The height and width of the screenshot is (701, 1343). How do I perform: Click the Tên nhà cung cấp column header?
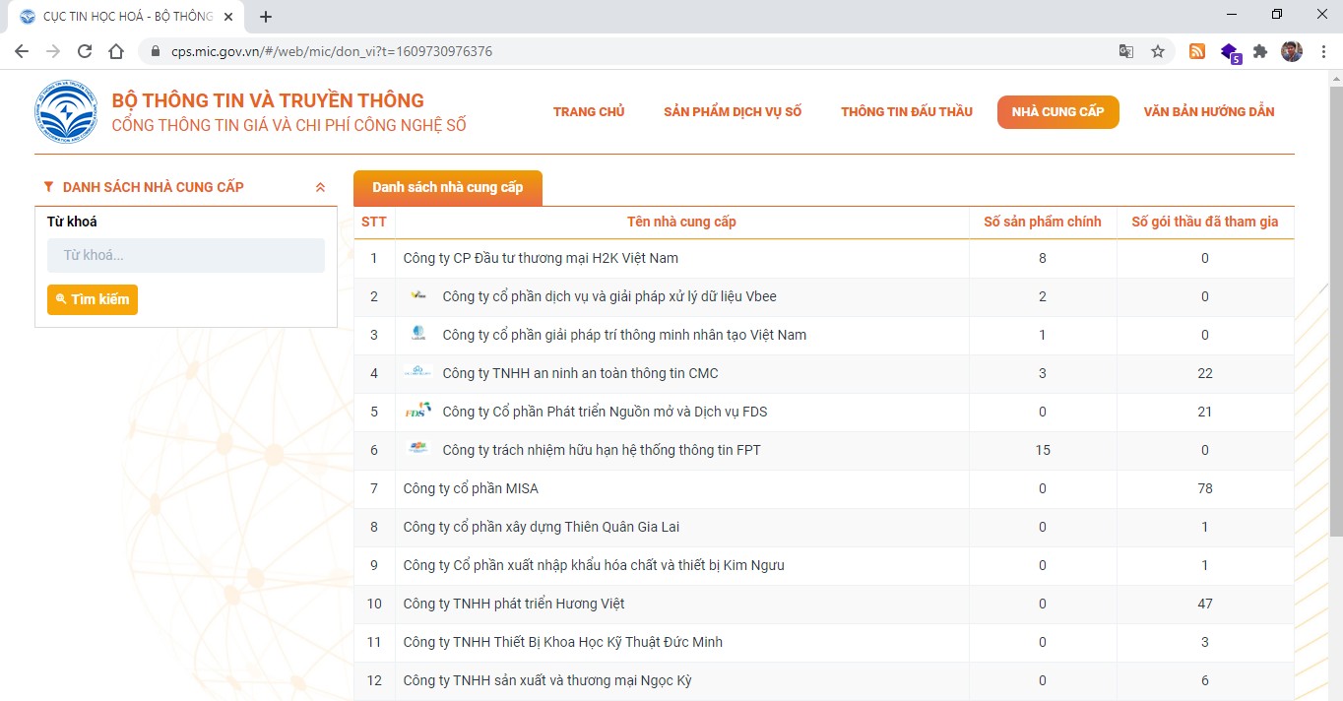coord(681,222)
